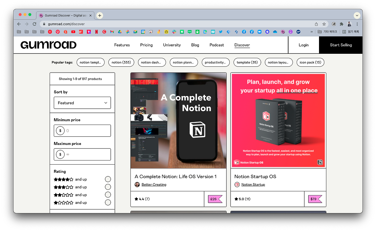Click the Maximum price input field
The image size is (376, 231).
[82, 154]
